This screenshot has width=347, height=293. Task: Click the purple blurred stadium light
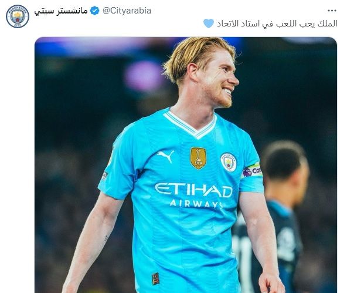(144, 76)
